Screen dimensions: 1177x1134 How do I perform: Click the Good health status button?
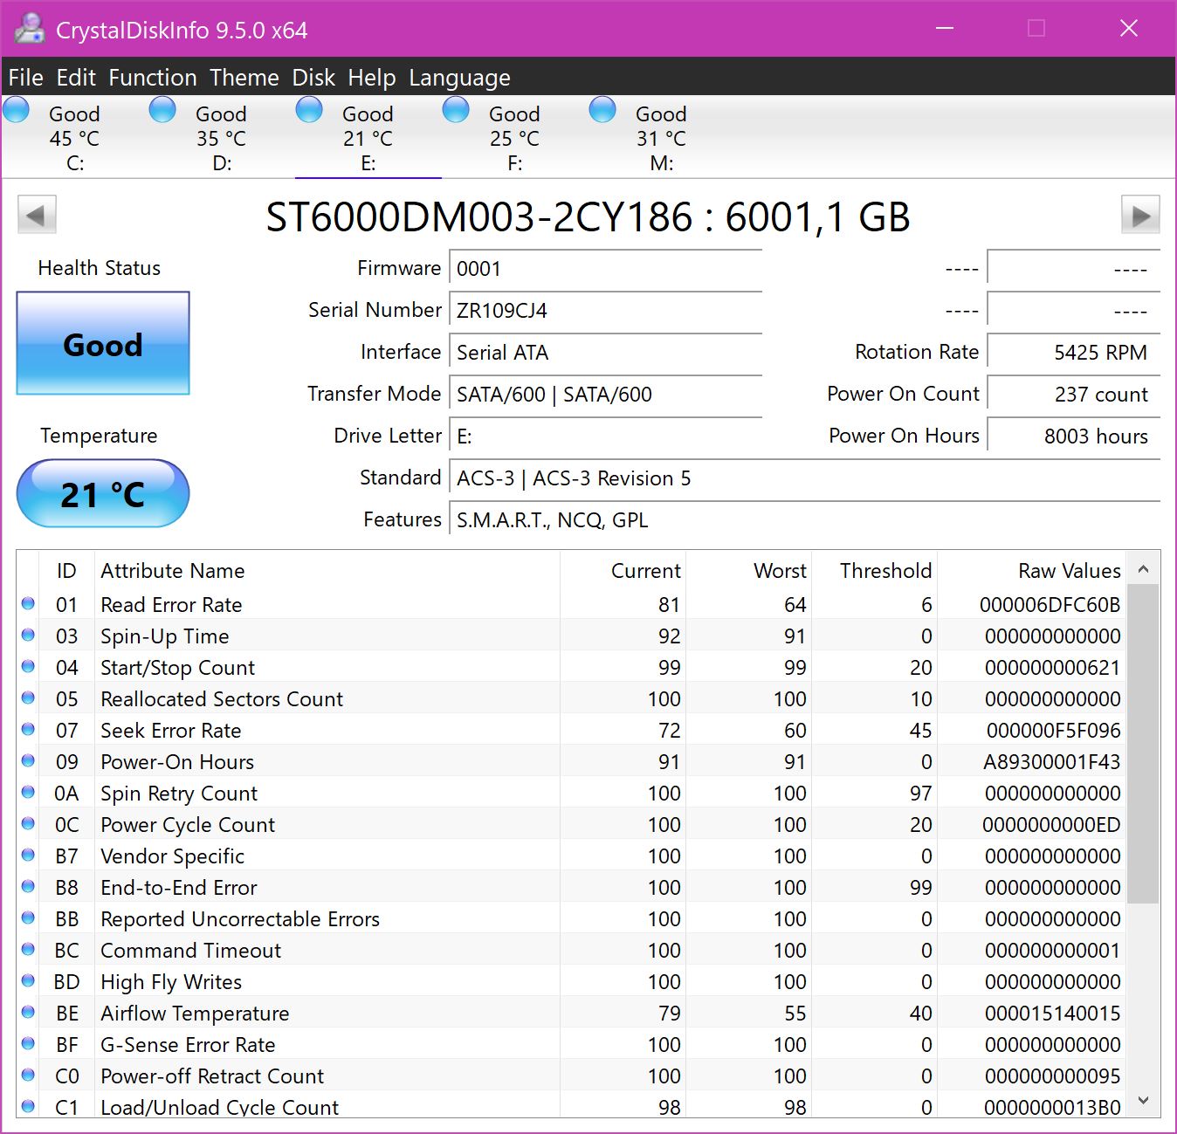coord(103,344)
